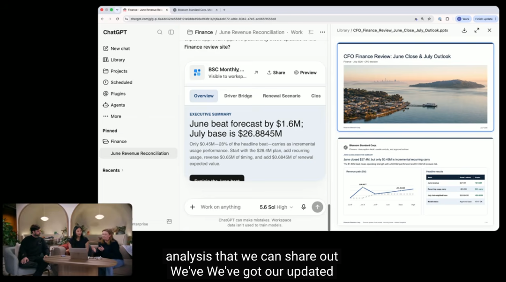This screenshot has width=506, height=282.
Task: Open a new browser tab
Action: point(224,10)
